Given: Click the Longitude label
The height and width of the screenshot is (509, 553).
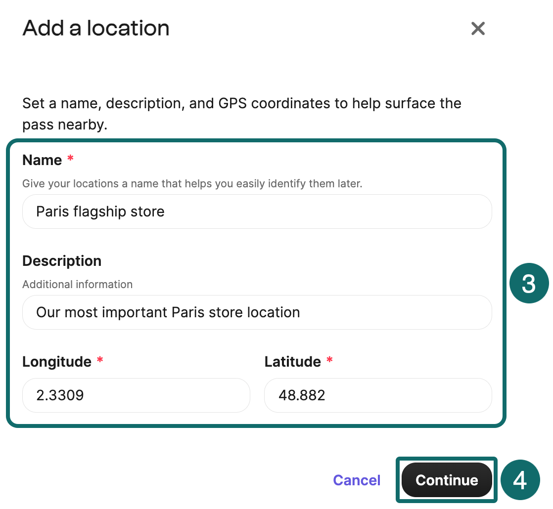Looking at the screenshot, I should pyautogui.click(x=57, y=362).
